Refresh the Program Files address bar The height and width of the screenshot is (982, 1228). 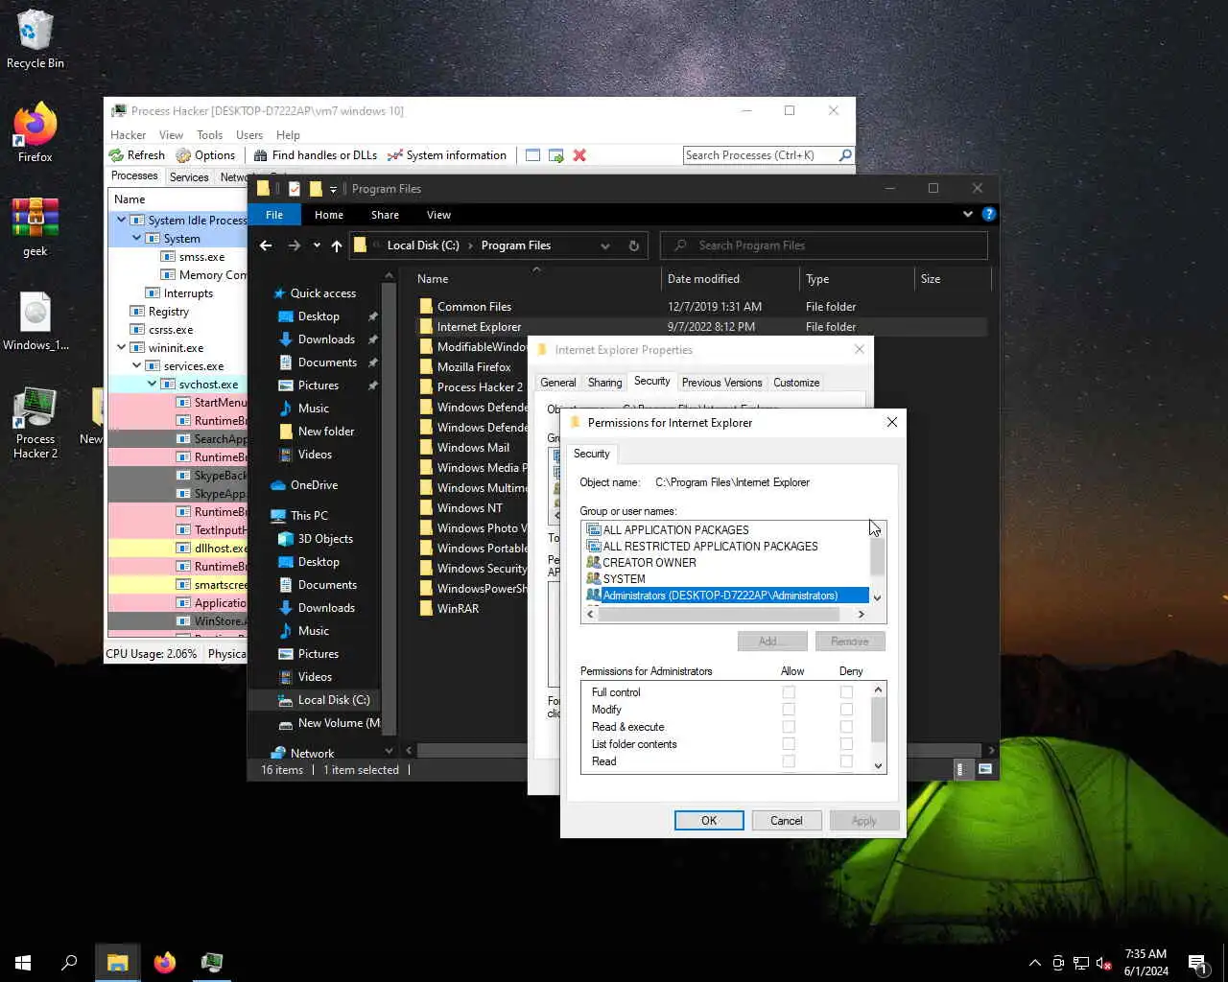click(x=633, y=245)
